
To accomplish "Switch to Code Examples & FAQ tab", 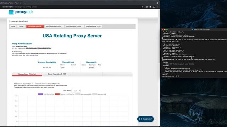I will click(57, 74).
